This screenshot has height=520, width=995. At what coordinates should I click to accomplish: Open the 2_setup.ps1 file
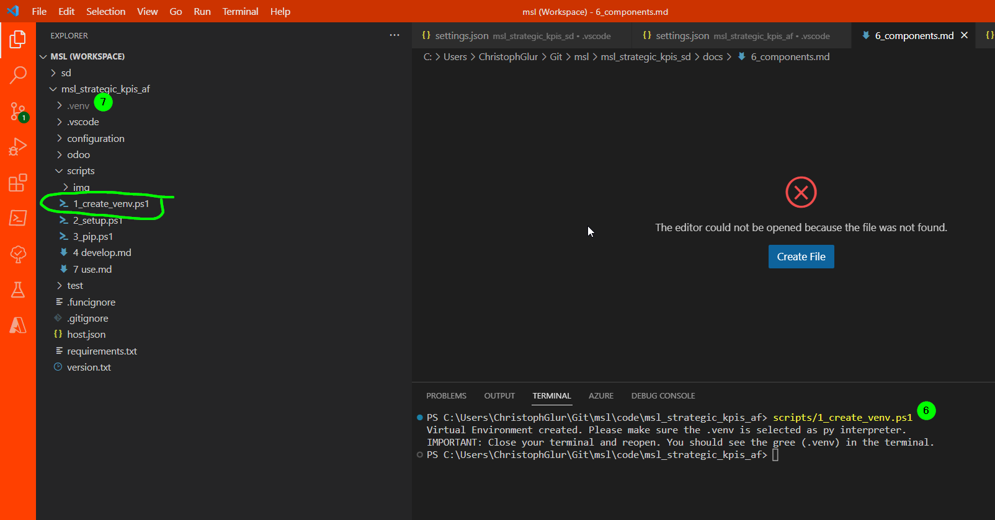(x=98, y=220)
